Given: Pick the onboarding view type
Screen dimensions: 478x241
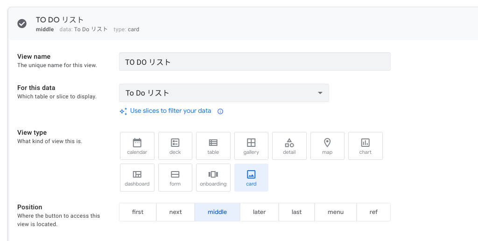Looking at the screenshot, I should [213, 178].
